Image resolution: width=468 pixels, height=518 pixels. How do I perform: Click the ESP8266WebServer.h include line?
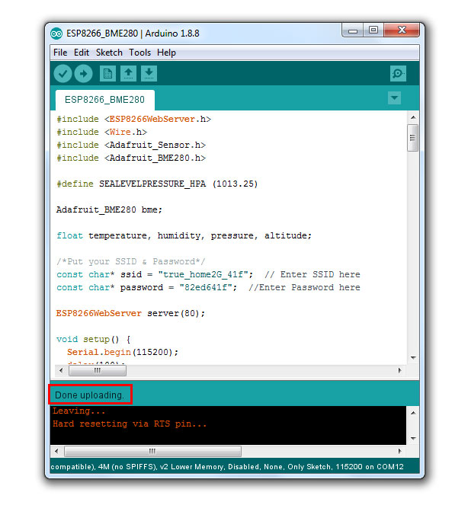click(x=133, y=120)
